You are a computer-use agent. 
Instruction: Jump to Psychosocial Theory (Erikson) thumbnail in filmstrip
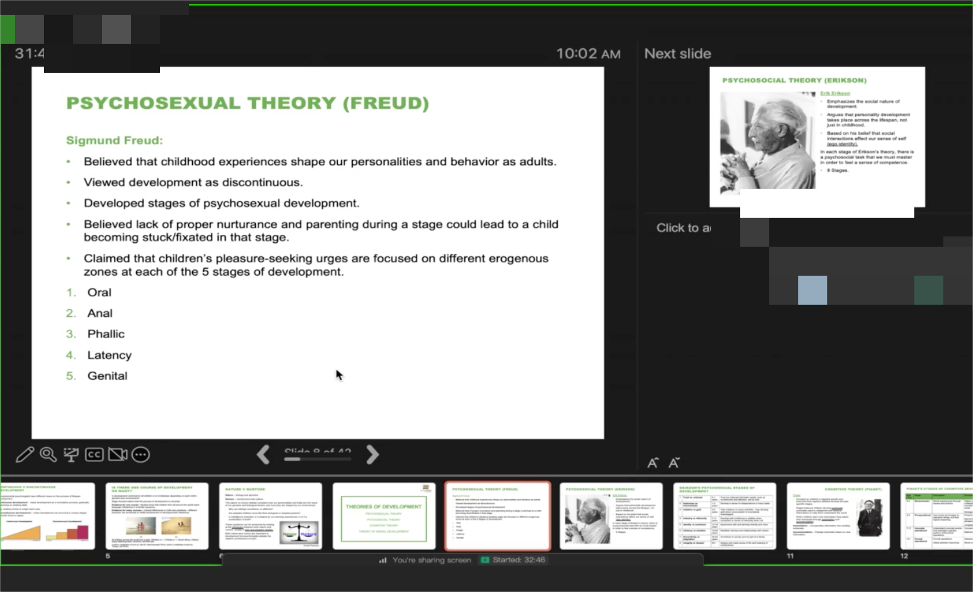611,516
